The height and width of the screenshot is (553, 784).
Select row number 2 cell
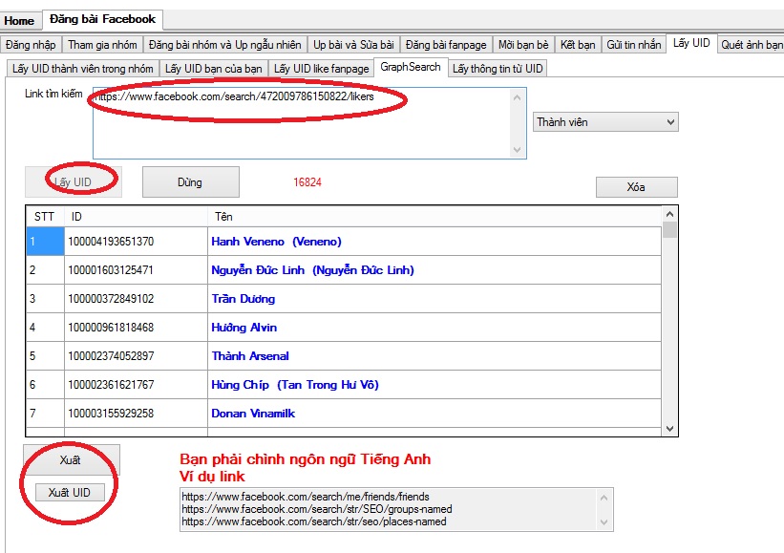click(x=45, y=270)
